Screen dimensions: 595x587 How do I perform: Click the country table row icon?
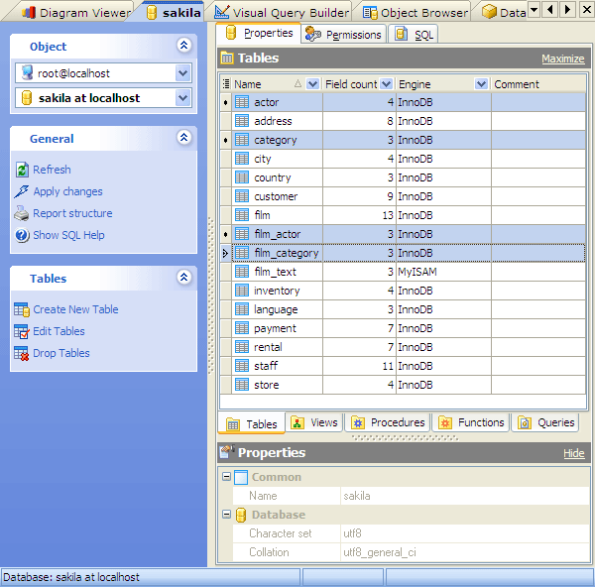click(242, 177)
